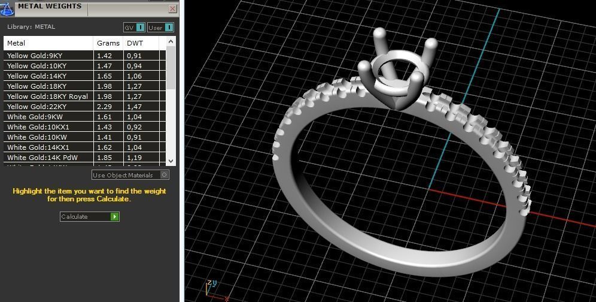
Task: Click the Metal column header
Action: click(48, 43)
